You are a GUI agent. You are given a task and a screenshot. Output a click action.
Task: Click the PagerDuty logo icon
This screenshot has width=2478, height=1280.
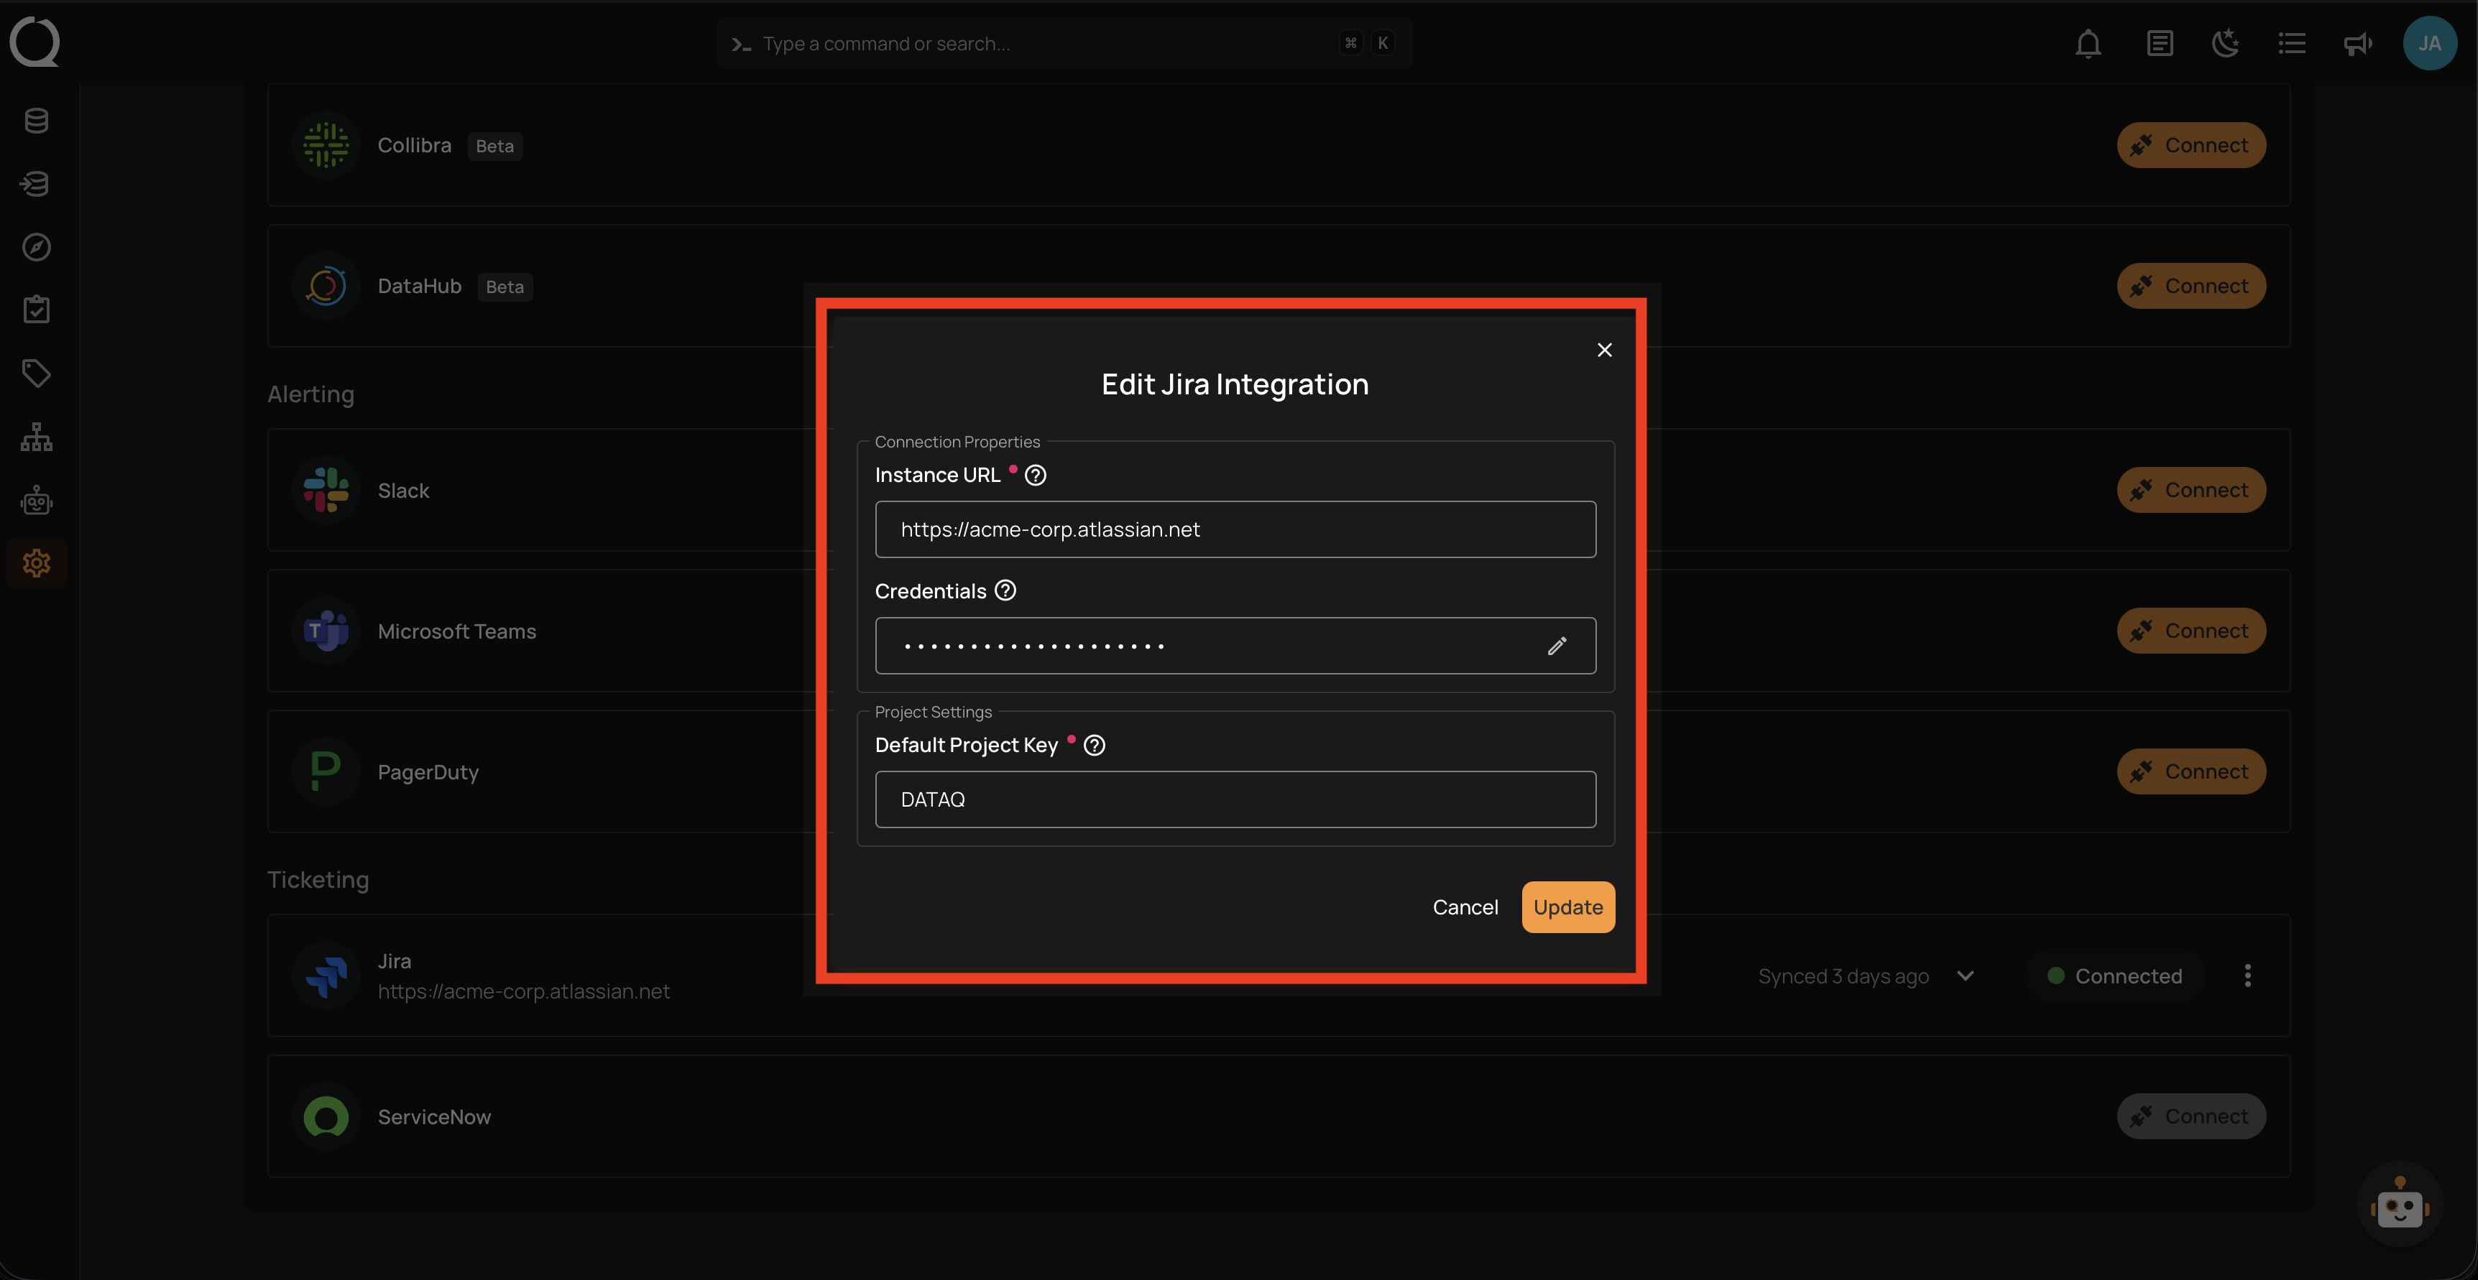point(326,771)
